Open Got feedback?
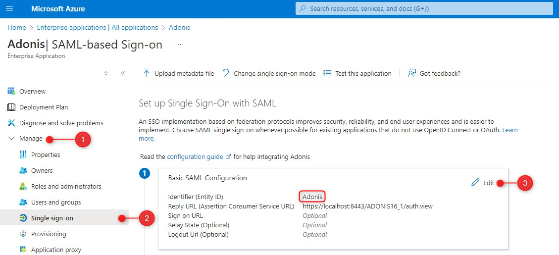The width and height of the screenshot is (559, 255). tap(440, 73)
